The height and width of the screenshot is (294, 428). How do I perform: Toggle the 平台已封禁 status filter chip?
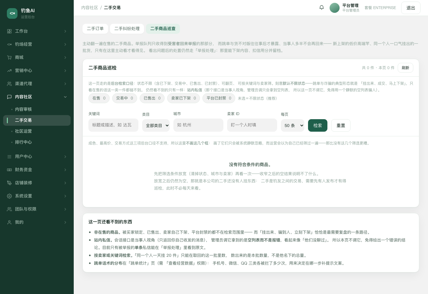tap(219, 98)
